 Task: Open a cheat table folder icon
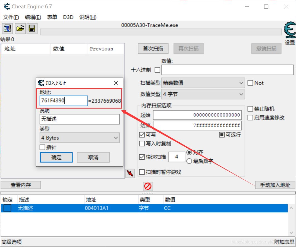tap(20, 28)
